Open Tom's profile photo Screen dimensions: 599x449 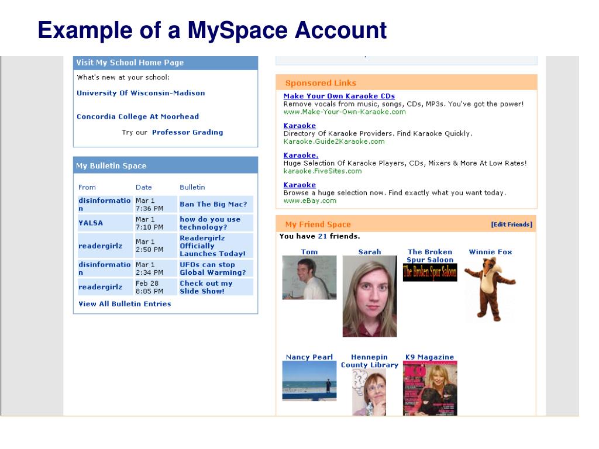(309, 278)
